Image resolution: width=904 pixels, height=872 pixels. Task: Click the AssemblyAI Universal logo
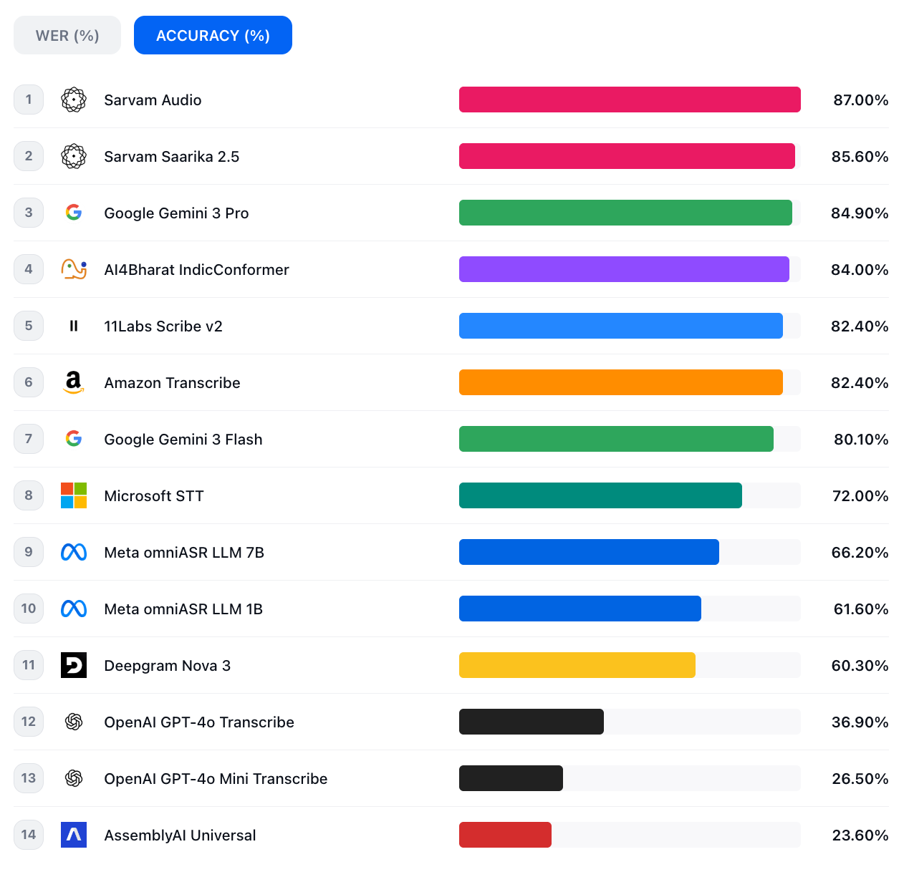pyautogui.click(x=74, y=835)
